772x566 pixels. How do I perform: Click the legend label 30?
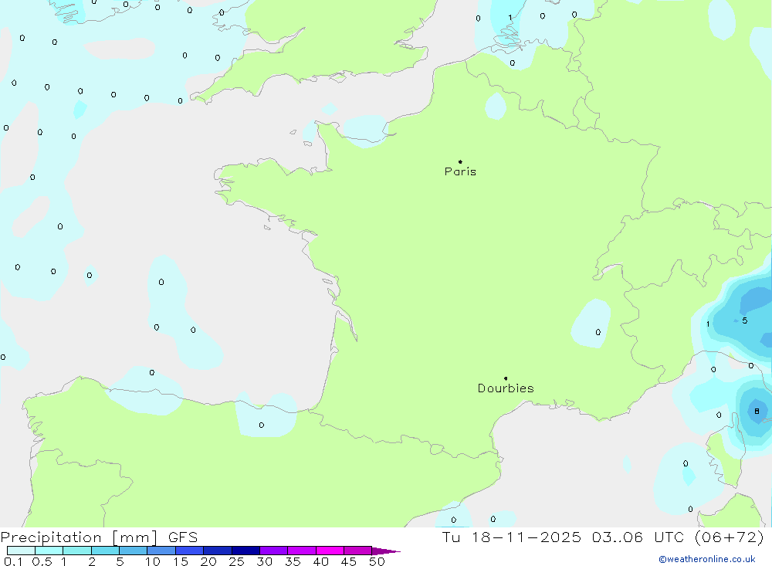point(265,561)
